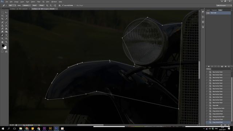Click Create new path icon

pyautogui.click(x=225, y=66)
